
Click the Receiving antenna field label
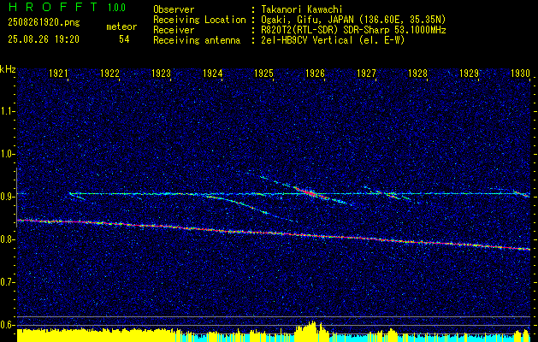pyautogui.click(x=197, y=40)
